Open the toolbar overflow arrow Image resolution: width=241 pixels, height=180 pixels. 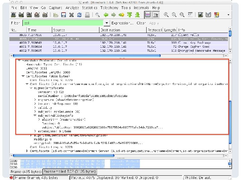pyautogui.click(x=228, y=15)
